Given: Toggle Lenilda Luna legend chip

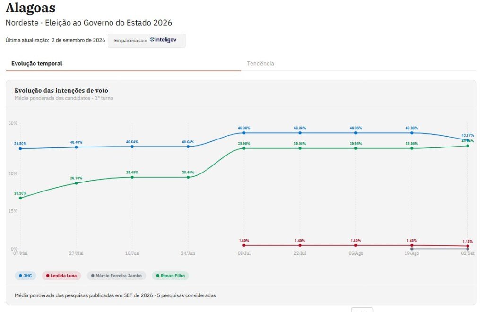Looking at the screenshot, I should [x=61, y=276].
